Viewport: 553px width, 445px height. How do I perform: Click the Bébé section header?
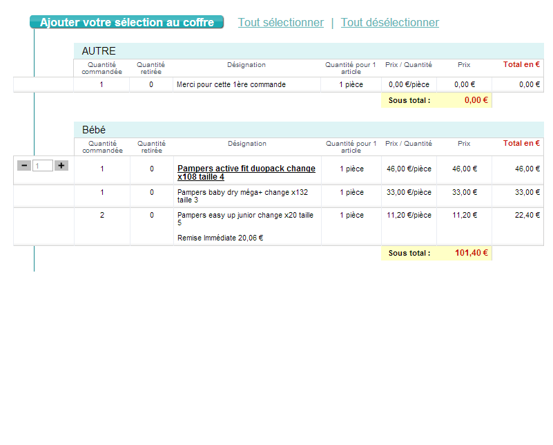click(94, 130)
